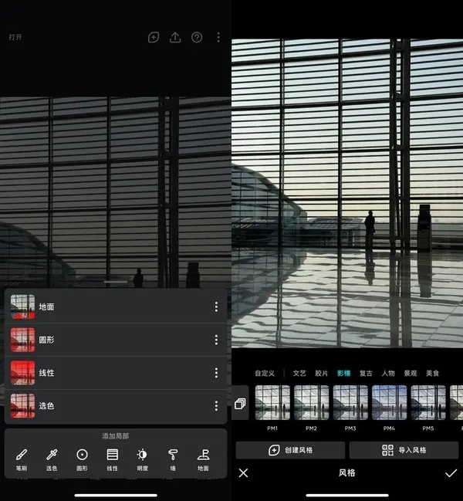This screenshot has height=501, width=463.
Task: Choose the 墙 paint roller tool
Action: (x=173, y=460)
